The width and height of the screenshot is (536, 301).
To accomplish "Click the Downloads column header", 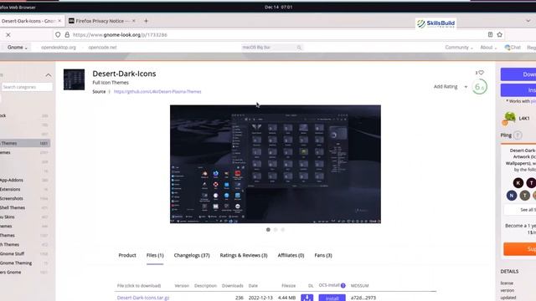I will pos(233,286).
